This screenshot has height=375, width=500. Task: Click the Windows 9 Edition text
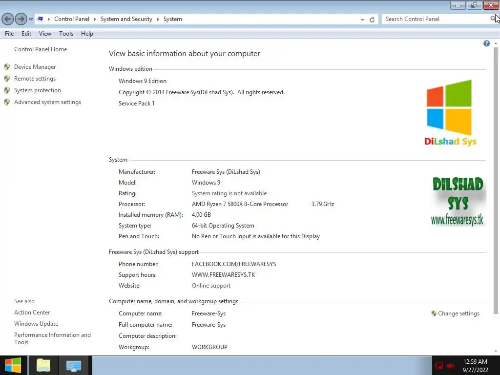tap(143, 81)
